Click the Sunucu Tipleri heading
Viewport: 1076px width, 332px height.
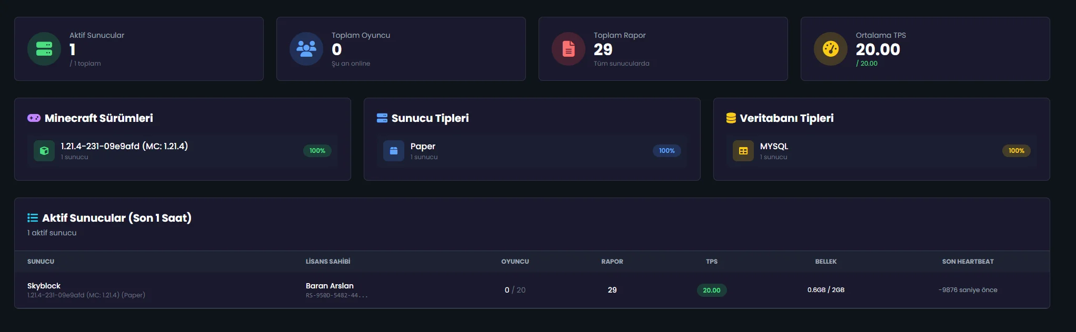[430, 118]
